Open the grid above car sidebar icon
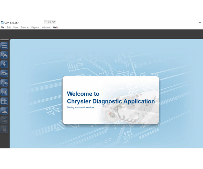The image size is (203, 169). [4, 111]
